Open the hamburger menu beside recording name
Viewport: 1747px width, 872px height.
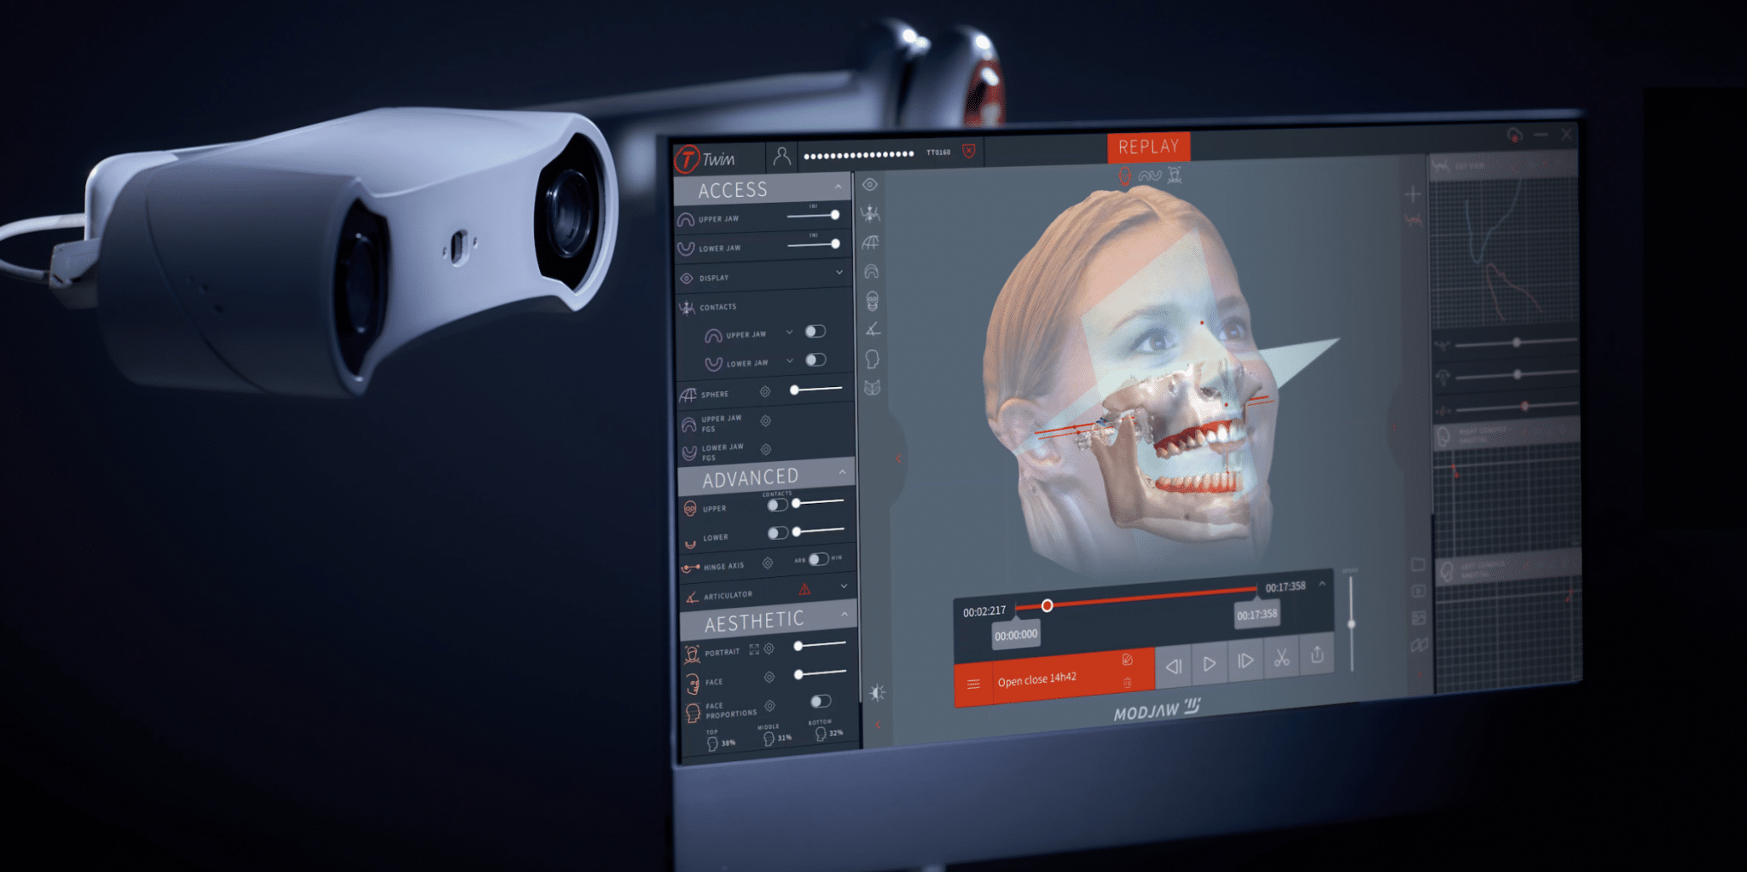pos(973,684)
